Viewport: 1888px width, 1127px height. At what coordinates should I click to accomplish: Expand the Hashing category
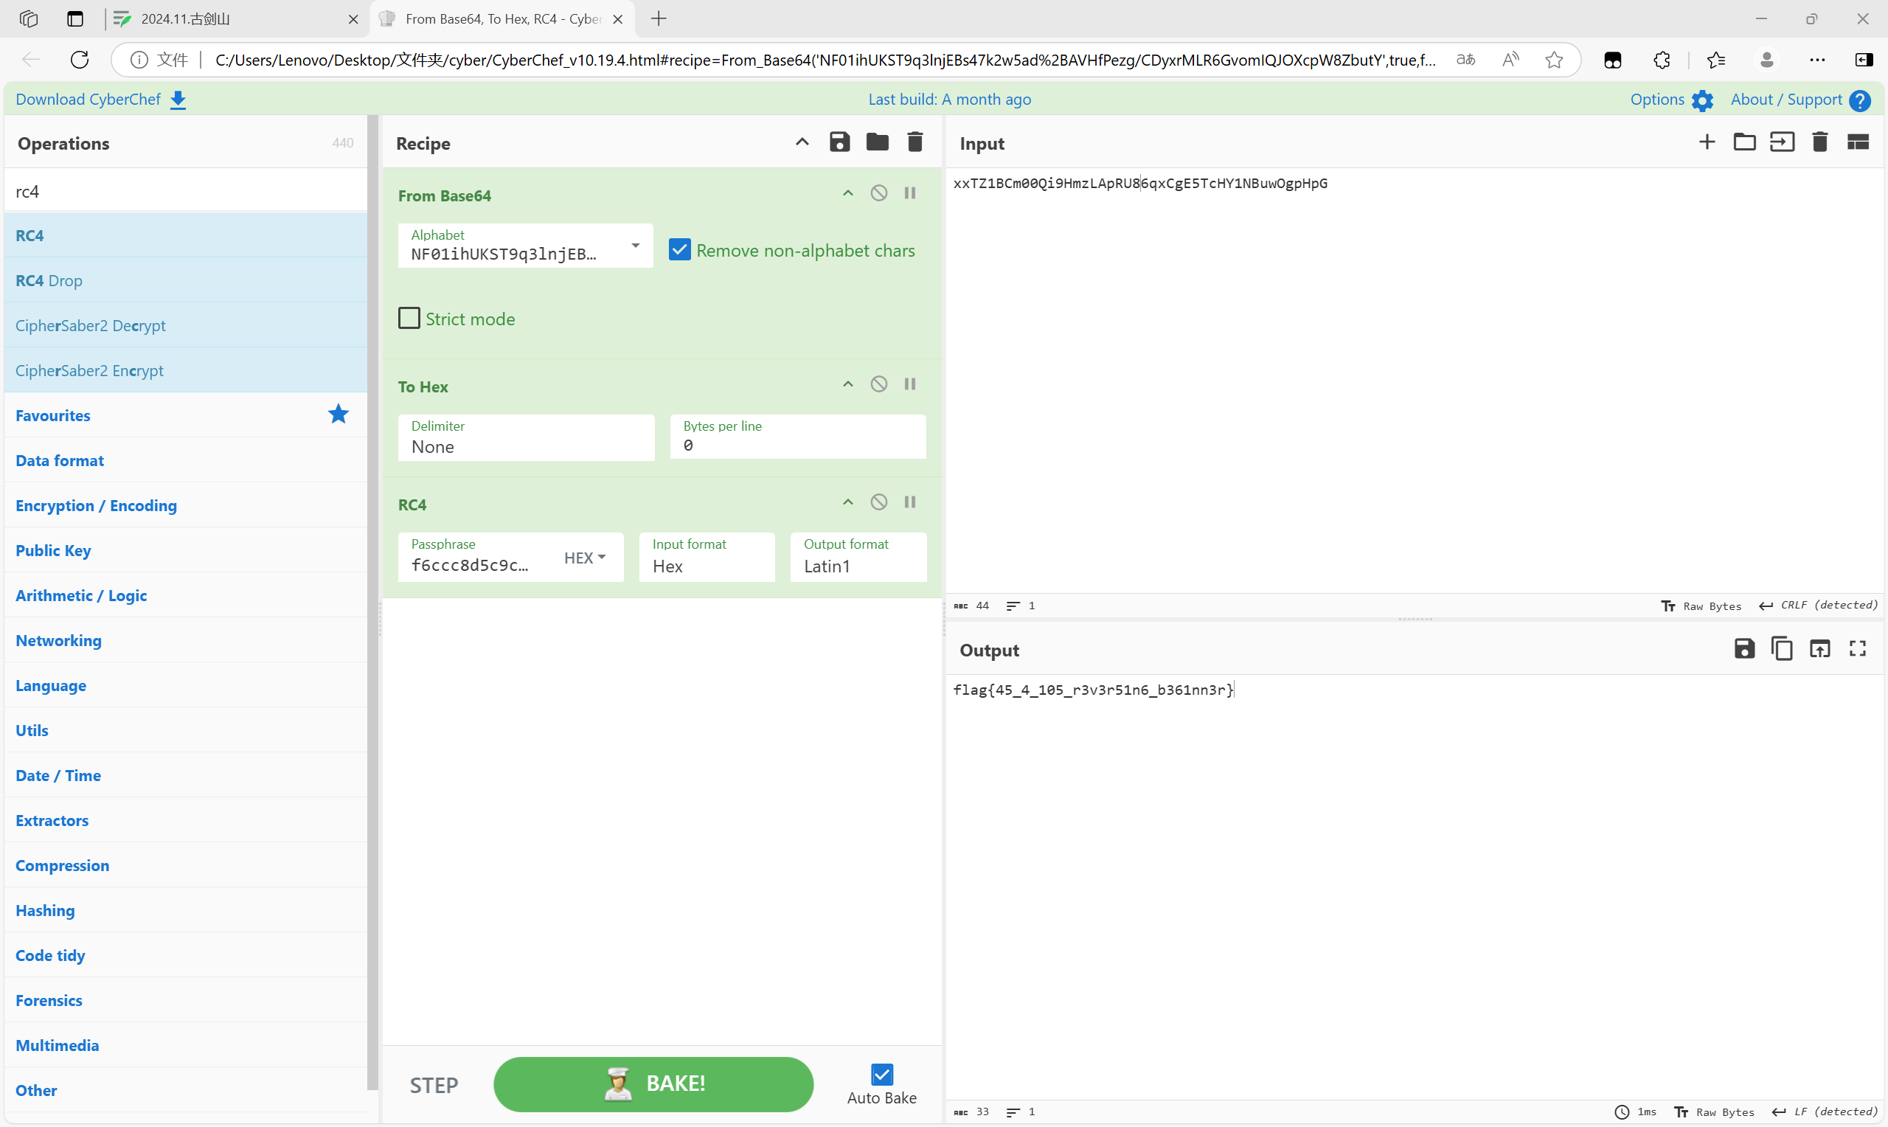tap(185, 910)
